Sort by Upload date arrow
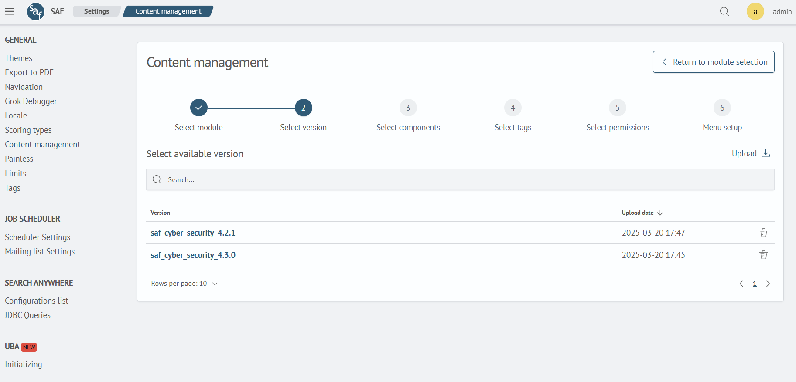This screenshot has width=796, height=382. click(x=660, y=213)
